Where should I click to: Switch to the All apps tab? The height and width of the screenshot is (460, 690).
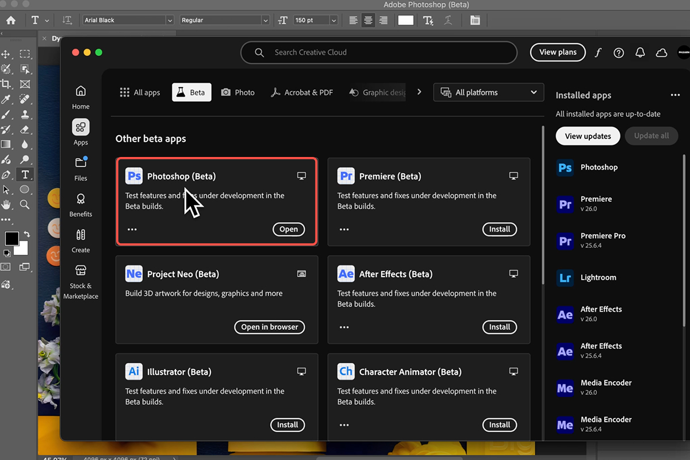(140, 93)
